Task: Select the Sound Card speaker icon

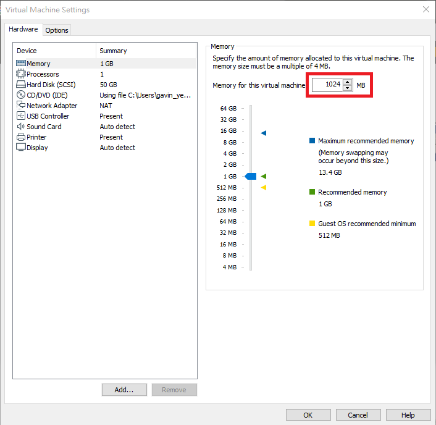Action: tap(21, 126)
